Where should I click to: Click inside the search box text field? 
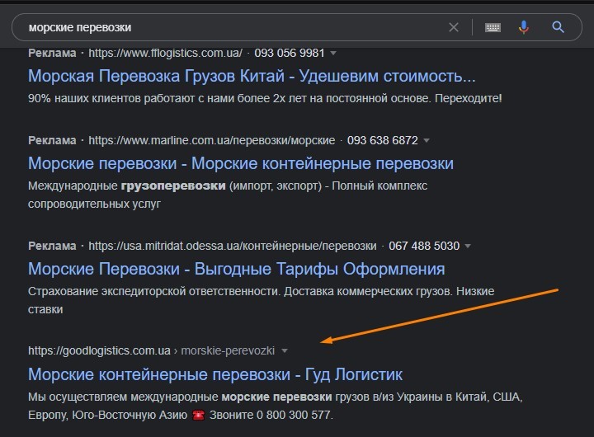tap(235, 27)
